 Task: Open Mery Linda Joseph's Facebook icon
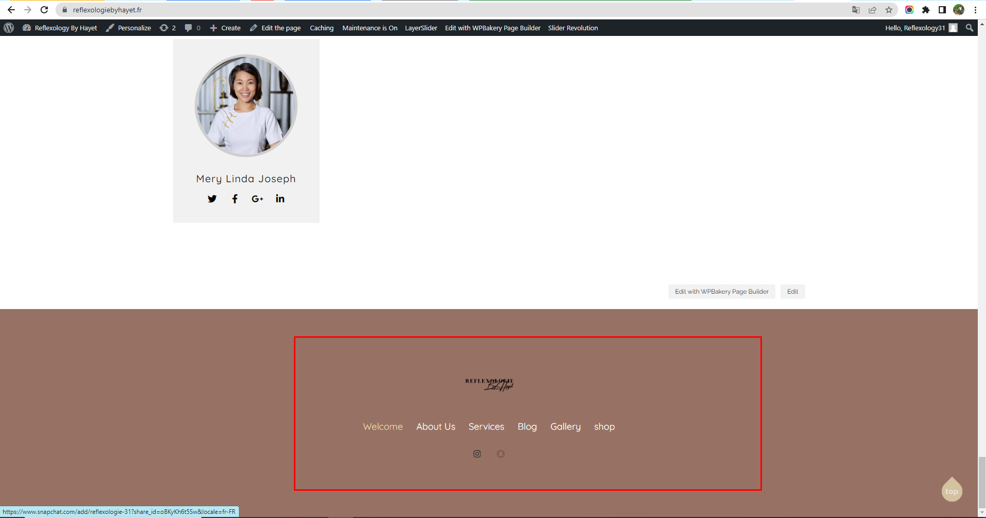(x=235, y=199)
